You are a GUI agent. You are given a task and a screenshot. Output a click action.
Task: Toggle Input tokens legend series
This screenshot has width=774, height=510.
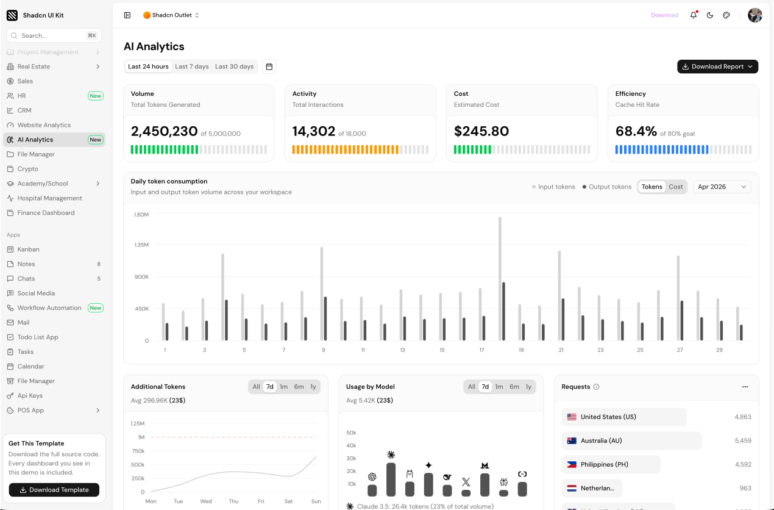point(553,187)
